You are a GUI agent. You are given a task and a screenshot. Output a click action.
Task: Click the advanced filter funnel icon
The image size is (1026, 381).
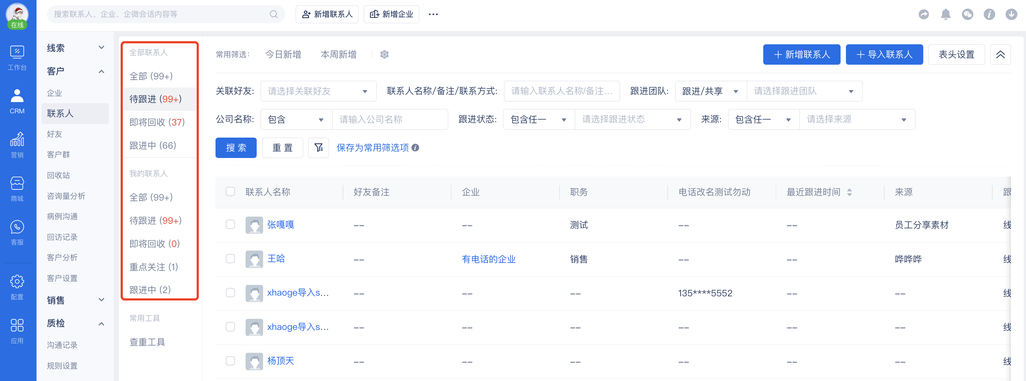pos(319,148)
